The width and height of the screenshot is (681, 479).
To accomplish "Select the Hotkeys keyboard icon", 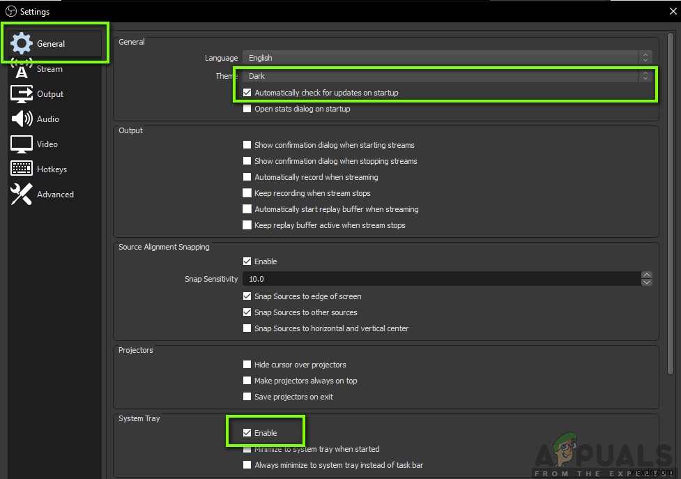I will (22, 169).
